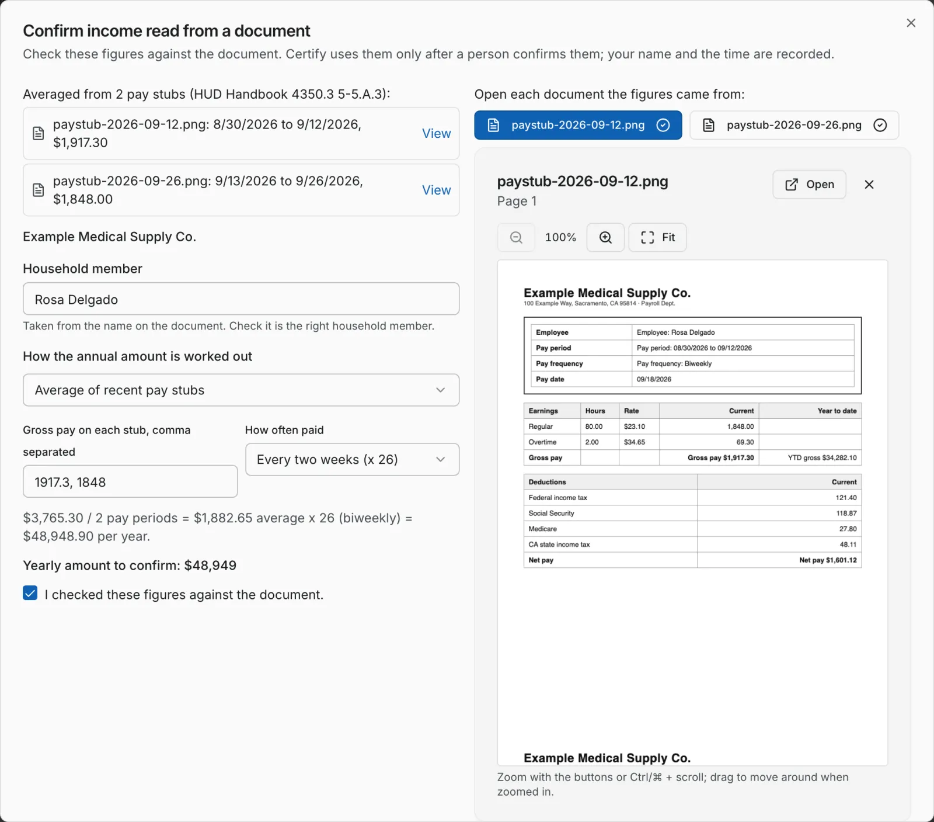934x822 pixels.
Task: Click the pay stub document preview image
Action: 692,512
